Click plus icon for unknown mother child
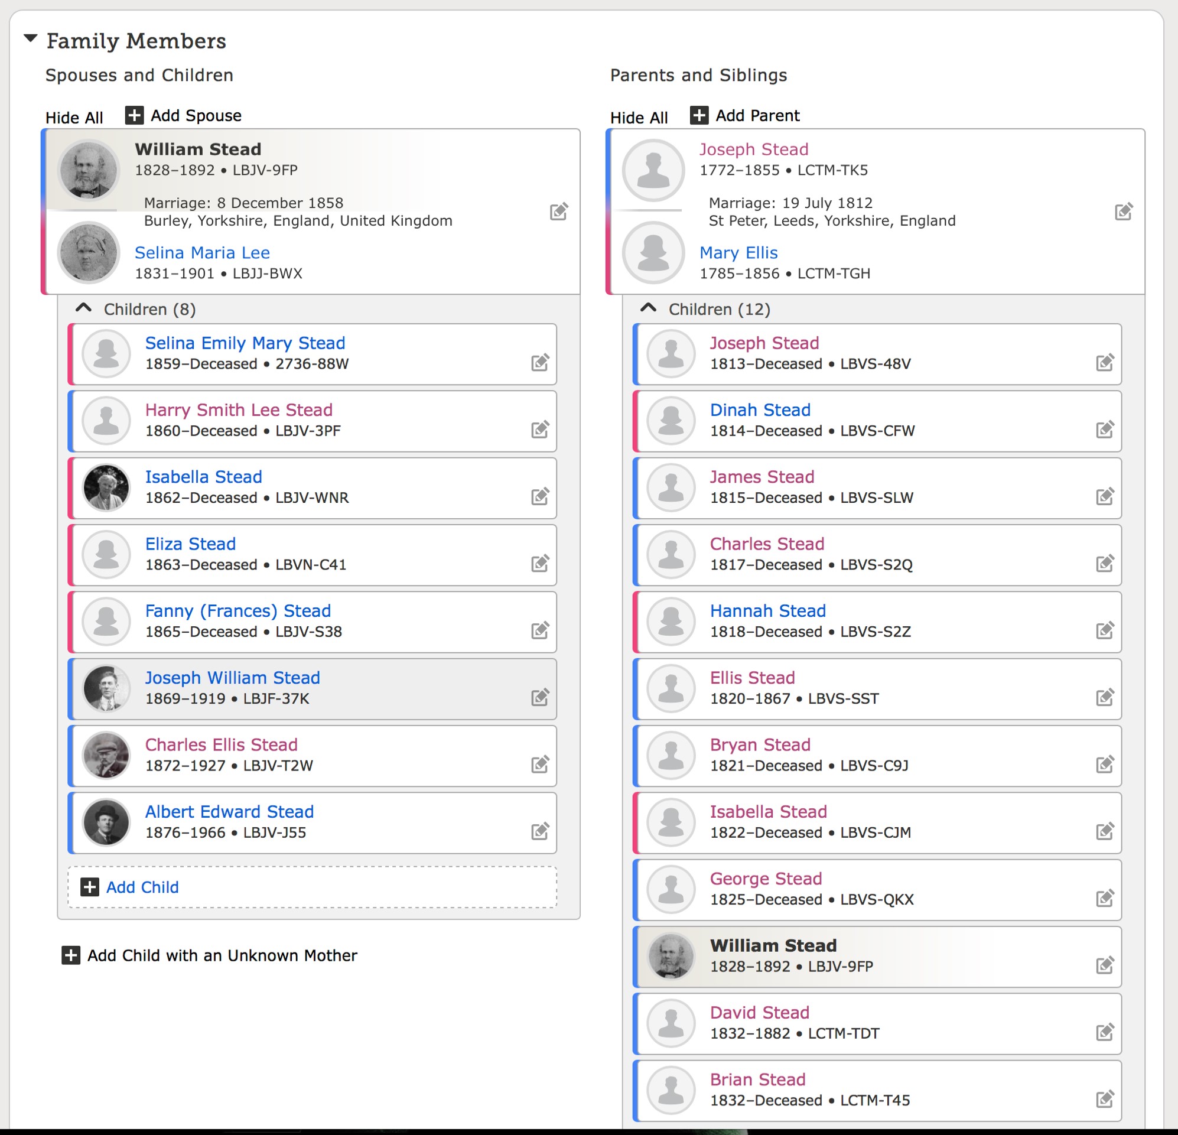Viewport: 1178px width, 1135px height. [x=71, y=955]
